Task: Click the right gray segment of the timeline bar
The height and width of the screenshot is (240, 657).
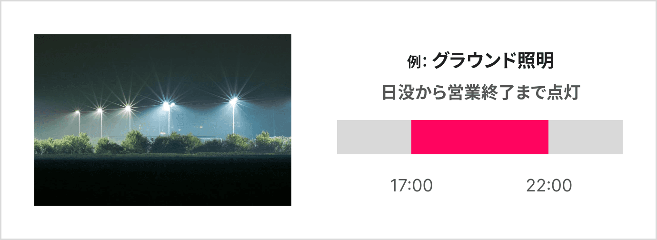Action: 586,137
